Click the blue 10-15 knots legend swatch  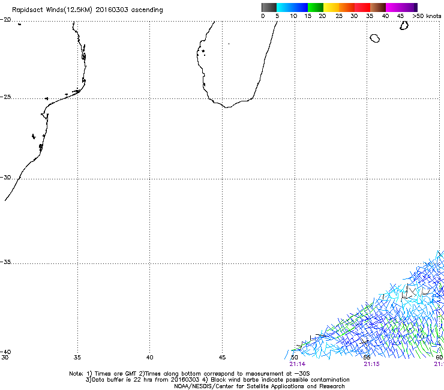pos(300,7)
